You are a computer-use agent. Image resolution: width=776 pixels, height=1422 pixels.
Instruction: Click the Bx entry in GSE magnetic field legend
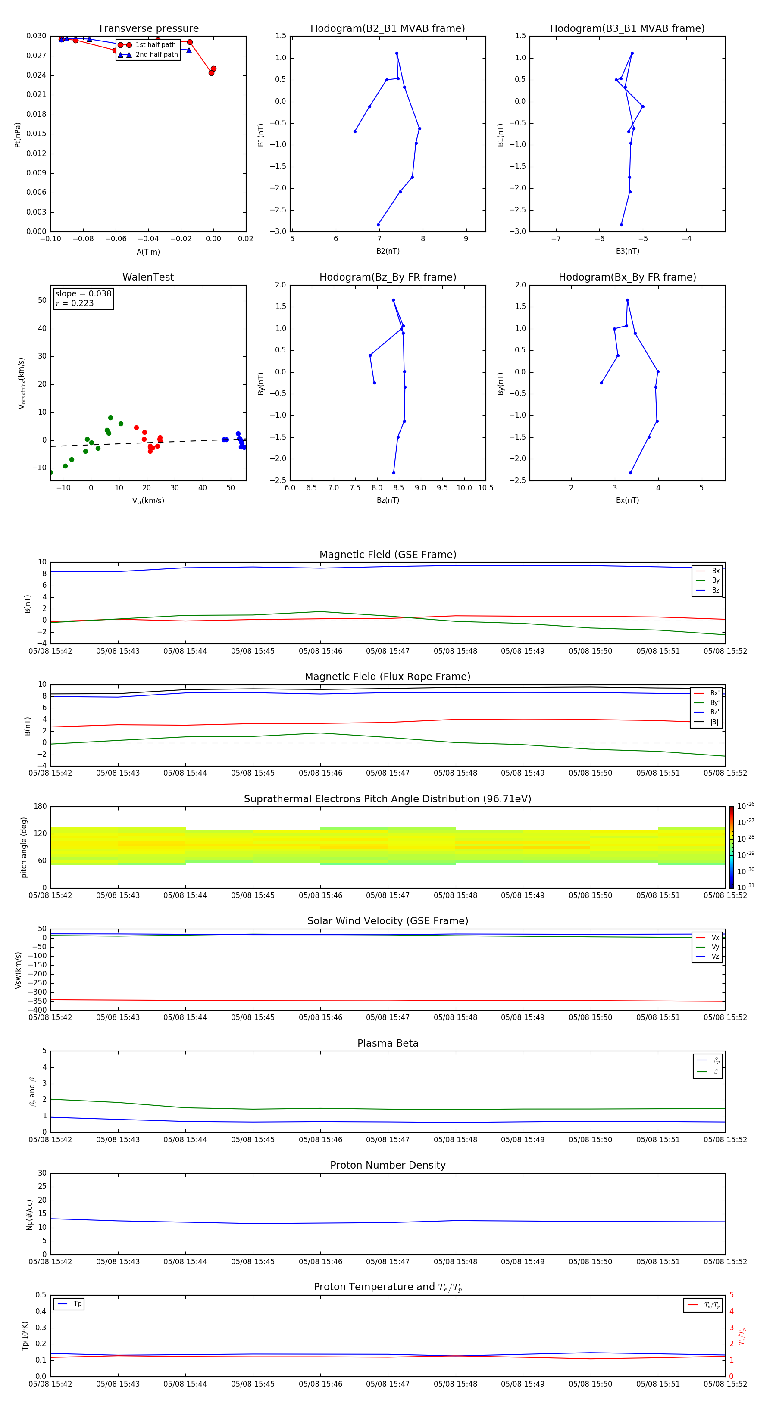click(x=707, y=571)
